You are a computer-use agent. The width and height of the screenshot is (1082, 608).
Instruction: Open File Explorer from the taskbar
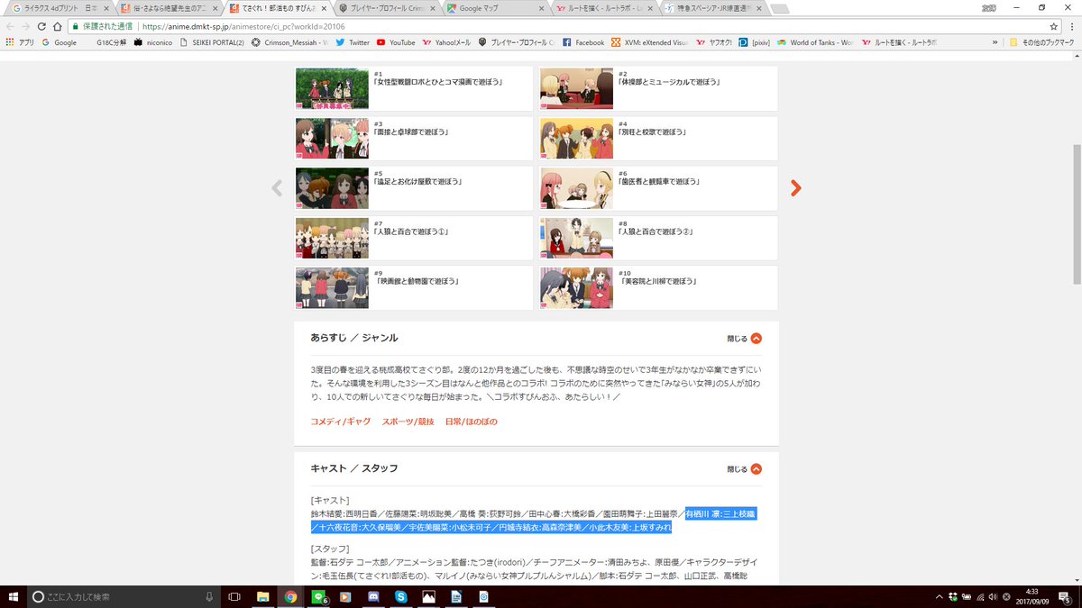pyautogui.click(x=263, y=596)
